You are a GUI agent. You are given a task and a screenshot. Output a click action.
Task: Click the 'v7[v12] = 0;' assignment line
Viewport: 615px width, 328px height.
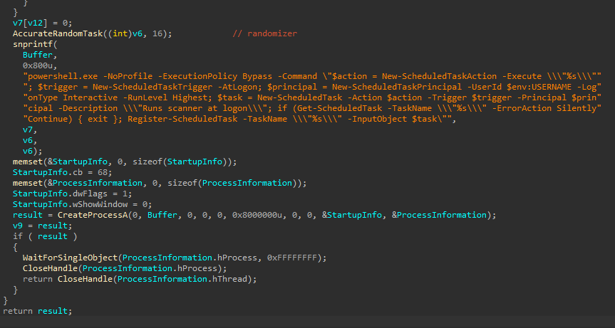tap(42, 23)
